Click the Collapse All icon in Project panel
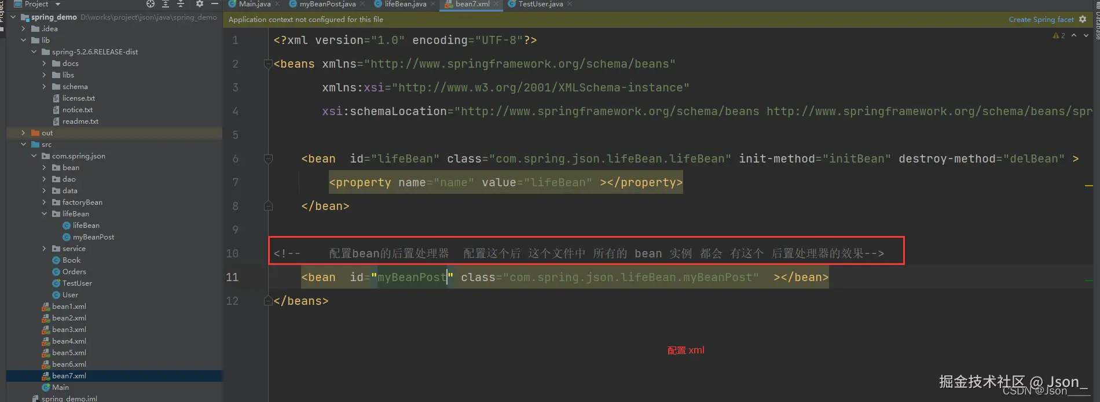 181,3
